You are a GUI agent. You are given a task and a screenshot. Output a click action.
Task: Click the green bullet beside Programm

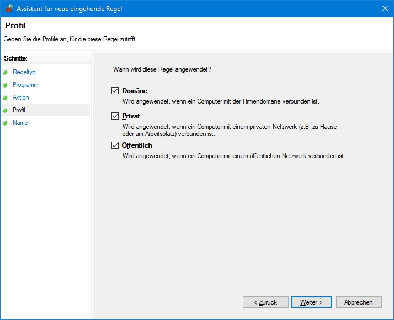[5, 85]
